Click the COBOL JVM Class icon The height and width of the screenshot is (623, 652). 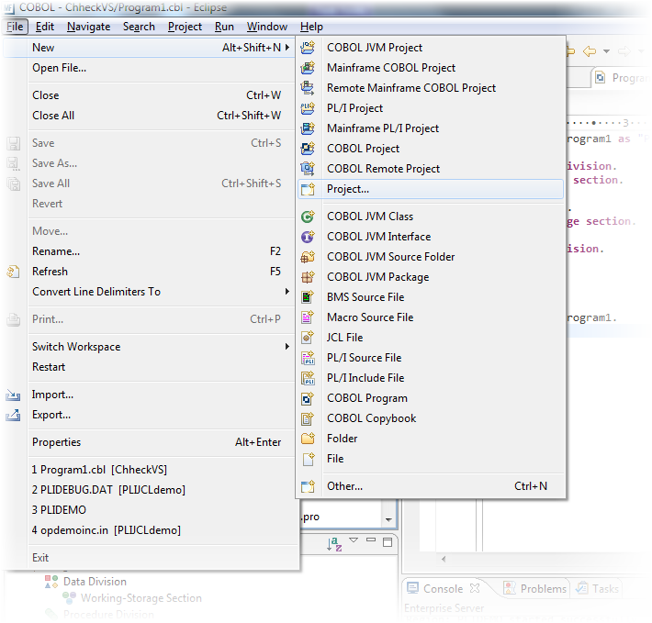click(x=308, y=217)
